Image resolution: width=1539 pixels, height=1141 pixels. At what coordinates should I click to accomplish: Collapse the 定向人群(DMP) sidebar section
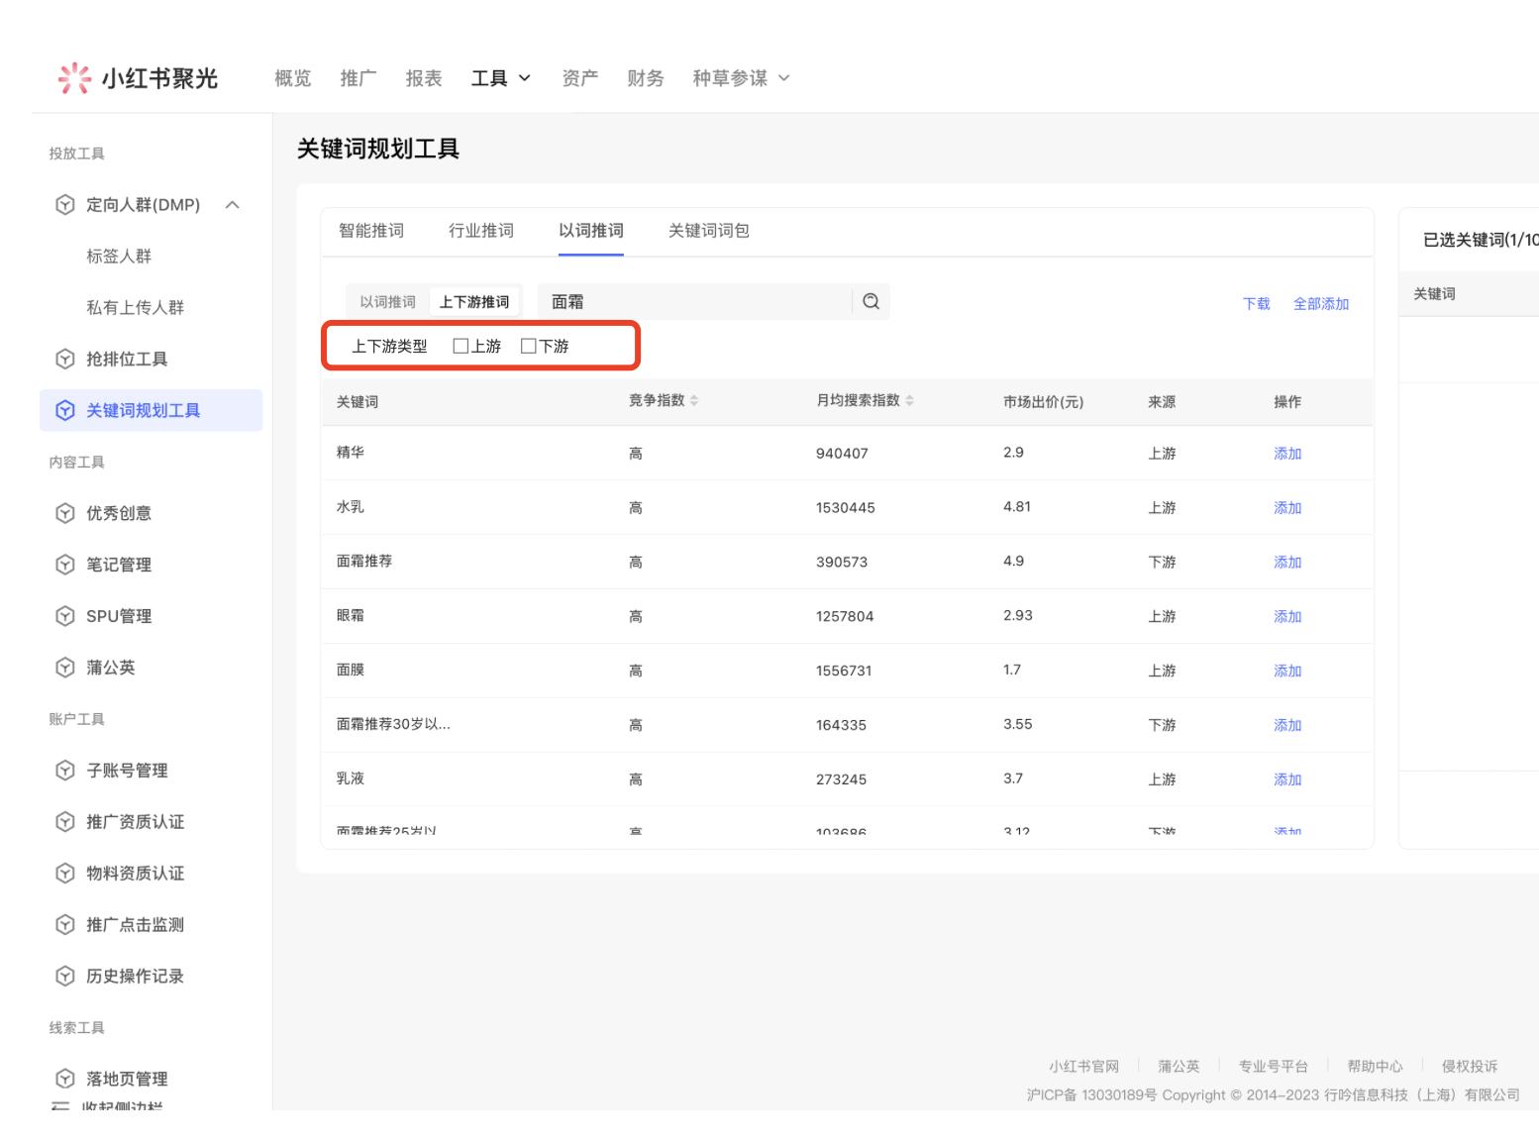tap(233, 205)
